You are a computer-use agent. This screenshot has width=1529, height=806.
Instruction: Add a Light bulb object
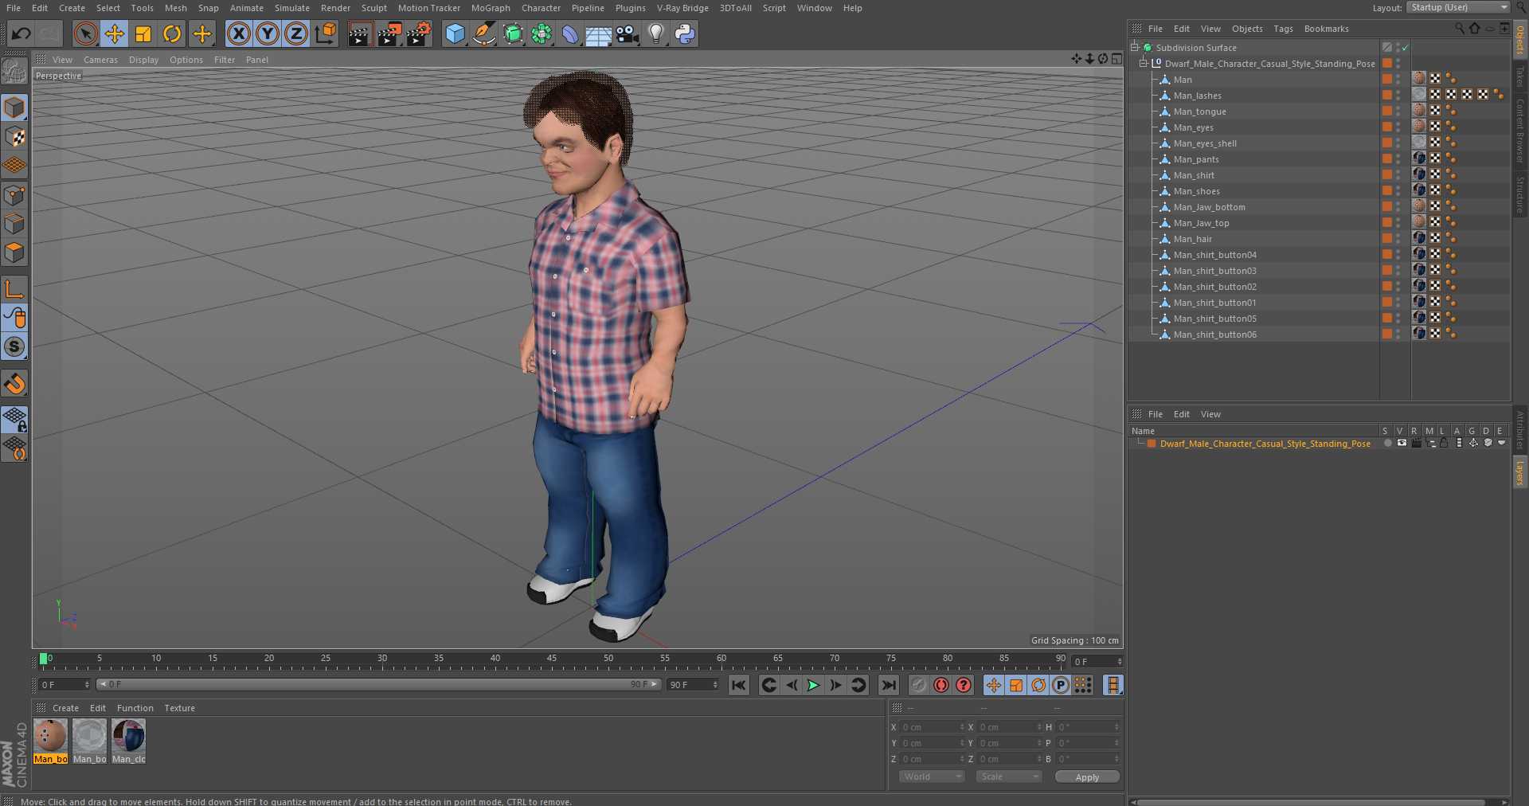(655, 33)
